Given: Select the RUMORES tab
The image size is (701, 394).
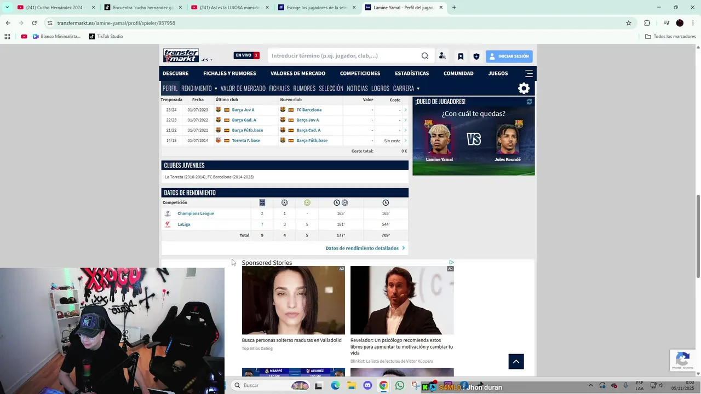Looking at the screenshot, I should (x=304, y=88).
